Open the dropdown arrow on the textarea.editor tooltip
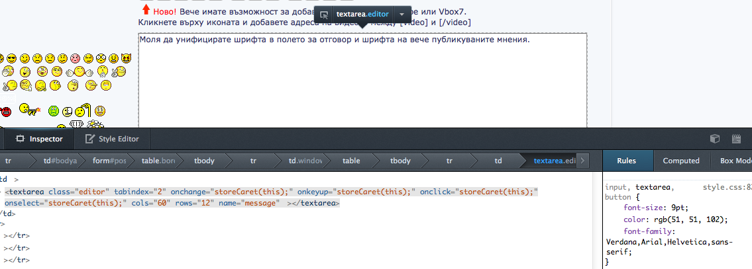 click(402, 14)
